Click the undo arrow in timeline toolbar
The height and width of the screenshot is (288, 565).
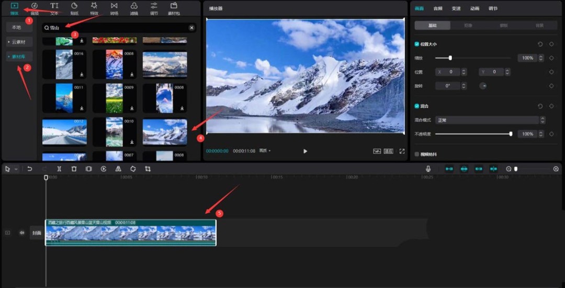tap(30, 169)
